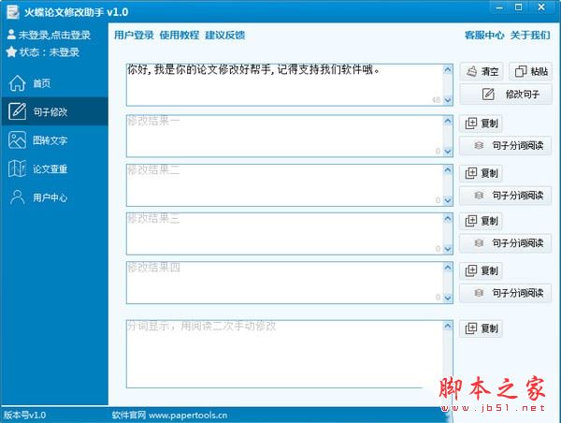Click 句子分词阅读 for 修改结果二

coord(506,196)
